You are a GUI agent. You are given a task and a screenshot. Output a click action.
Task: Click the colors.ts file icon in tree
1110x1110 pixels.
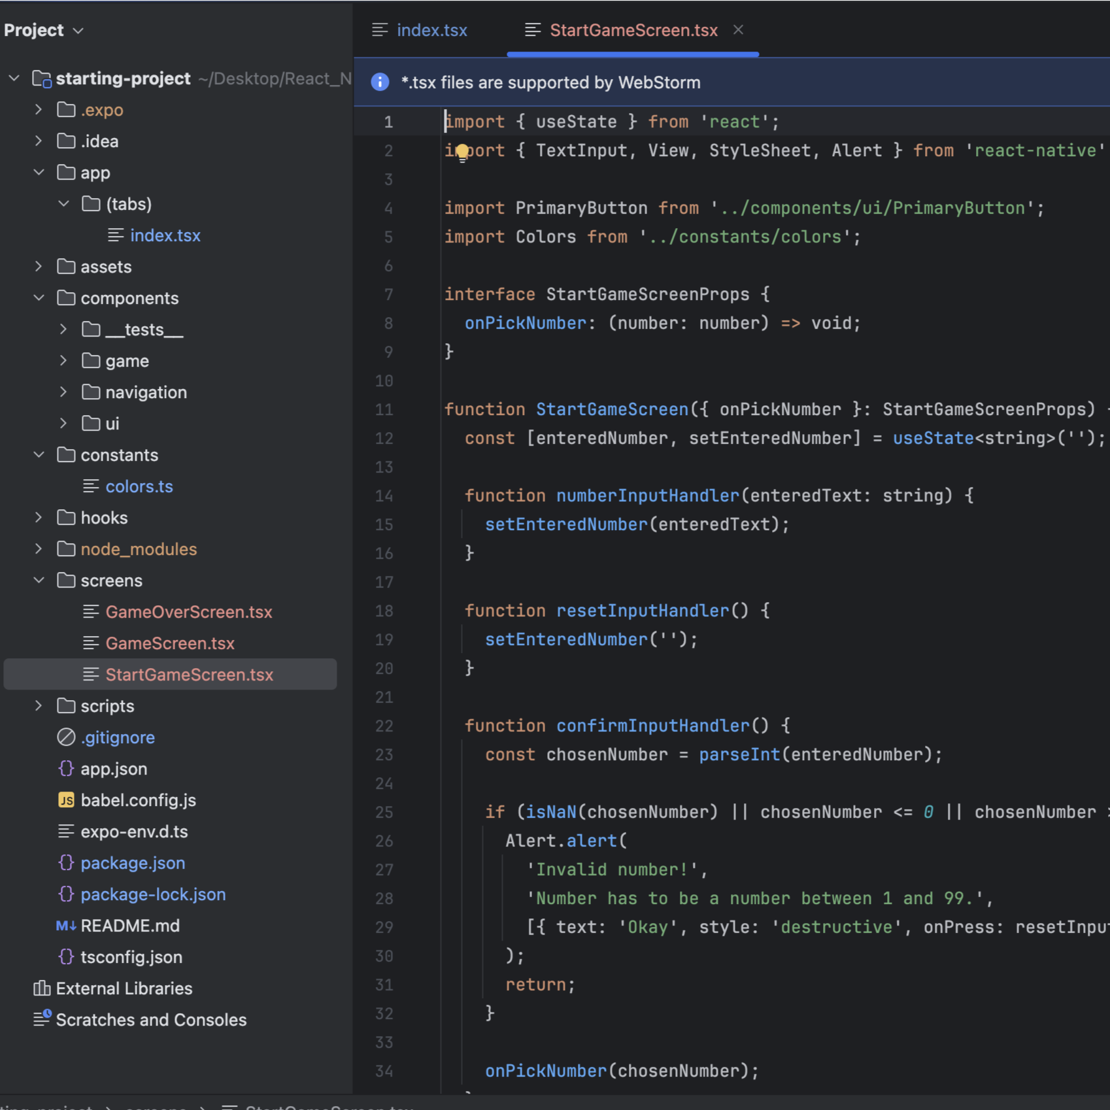(91, 486)
